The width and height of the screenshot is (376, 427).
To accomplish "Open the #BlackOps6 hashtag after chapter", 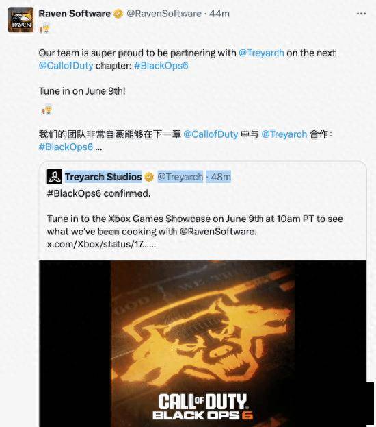I will [x=161, y=66].
